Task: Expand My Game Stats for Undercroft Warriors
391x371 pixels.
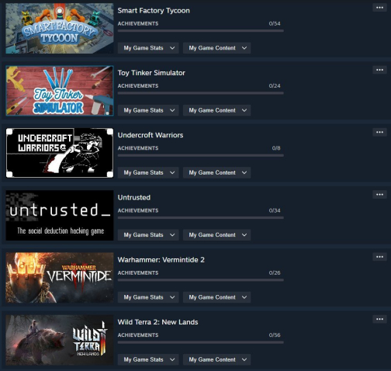Action: 148,173
